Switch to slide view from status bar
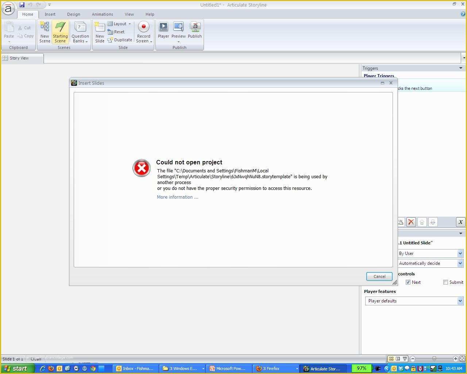 398,359
